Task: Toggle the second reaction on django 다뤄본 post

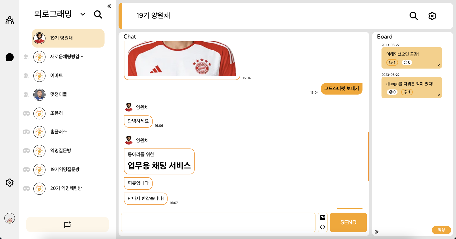Action: coord(407,92)
